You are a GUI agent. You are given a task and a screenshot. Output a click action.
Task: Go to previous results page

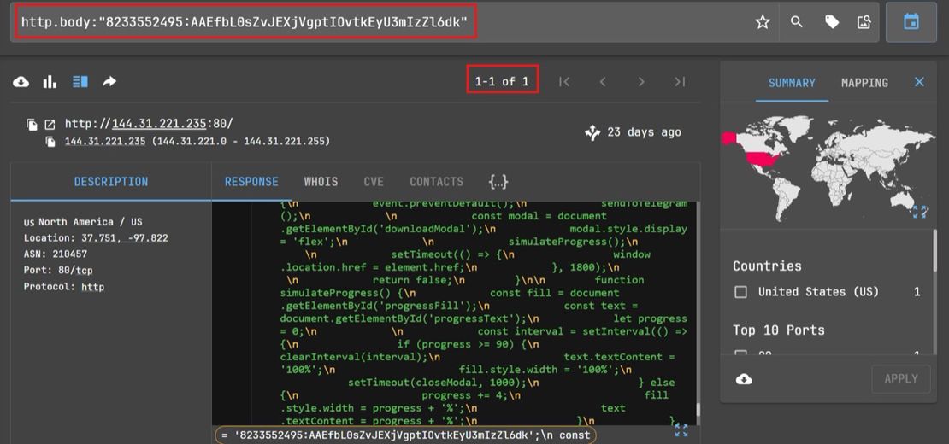click(x=603, y=82)
